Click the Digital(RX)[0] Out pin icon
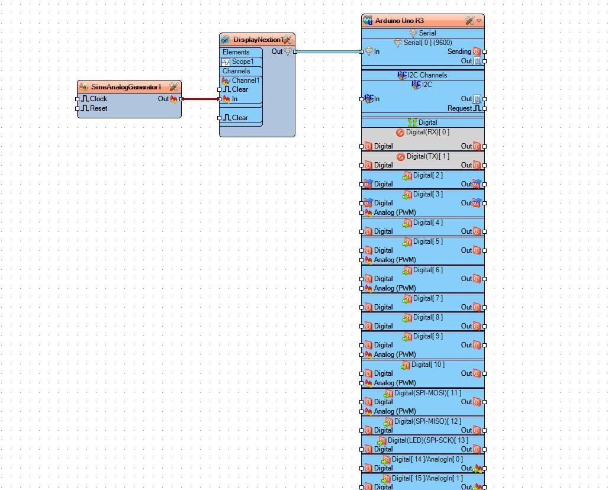The image size is (608, 490). pyautogui.click(x=477, y=147)
